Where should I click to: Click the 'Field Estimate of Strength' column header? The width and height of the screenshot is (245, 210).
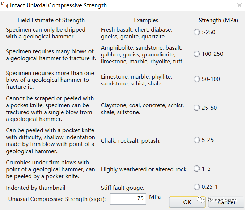click(x=51, y=20)
